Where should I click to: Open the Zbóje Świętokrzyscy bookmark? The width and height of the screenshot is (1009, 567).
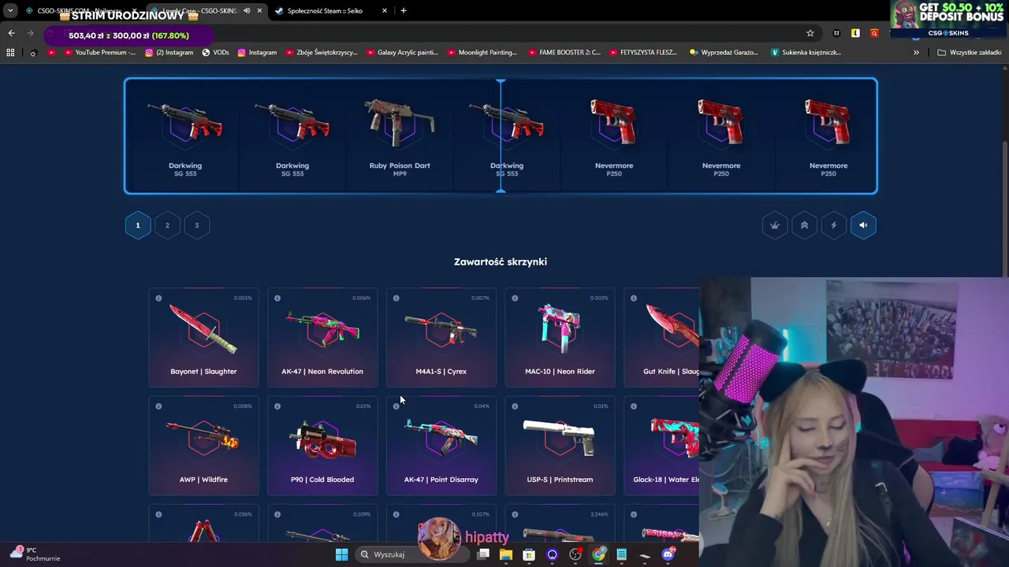(321, 53)
